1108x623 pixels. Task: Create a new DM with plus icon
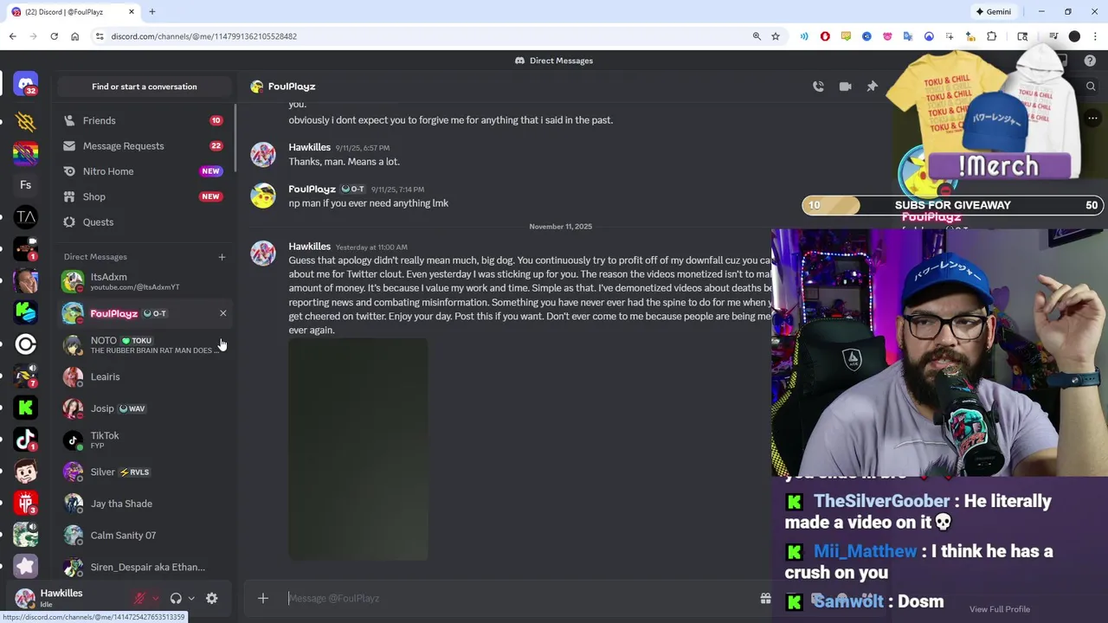point(222,257)
